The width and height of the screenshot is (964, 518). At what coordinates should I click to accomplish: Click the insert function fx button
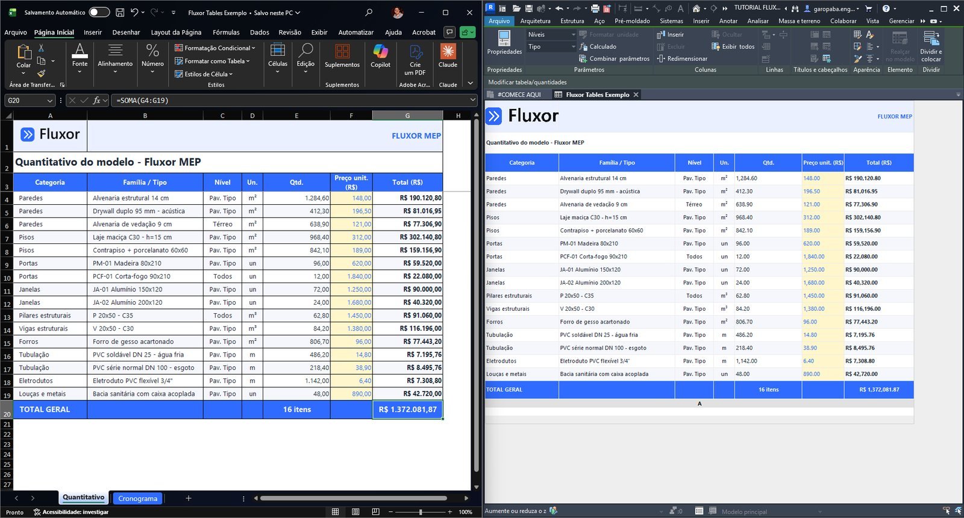click(96, 101)
